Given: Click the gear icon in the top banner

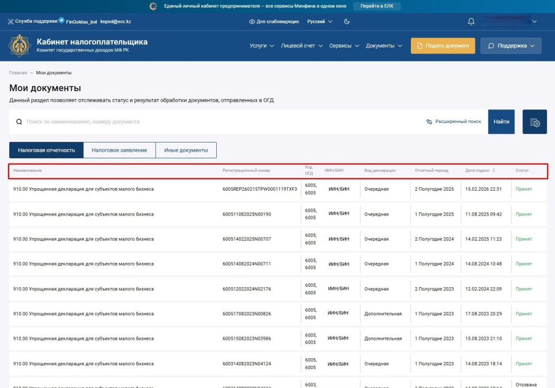Looking at the screenshot, I should pos(153,6).
